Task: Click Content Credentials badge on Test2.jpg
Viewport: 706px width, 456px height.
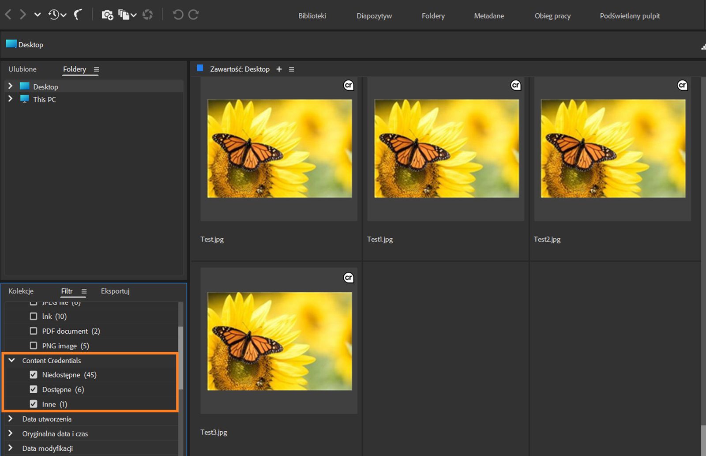Action: click(x=682, y=85)
